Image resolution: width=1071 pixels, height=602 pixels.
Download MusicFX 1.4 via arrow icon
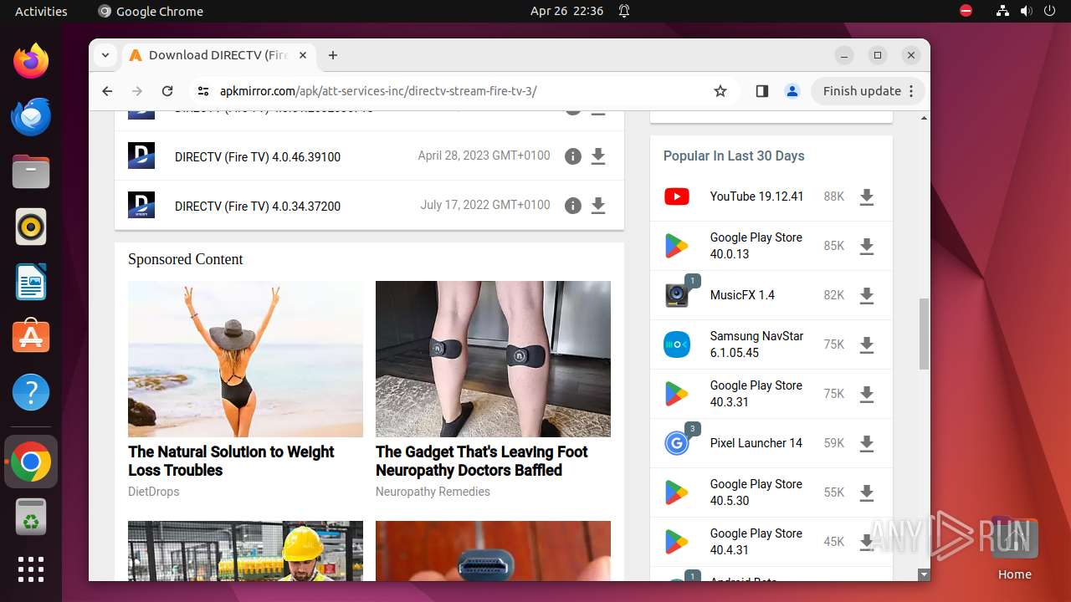867,296
